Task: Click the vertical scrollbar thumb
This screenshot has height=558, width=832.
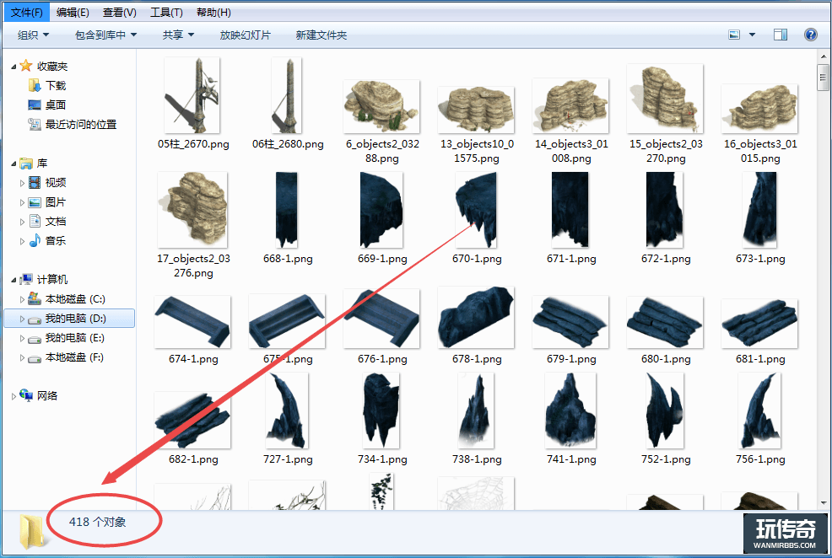Action: point(823,78)
